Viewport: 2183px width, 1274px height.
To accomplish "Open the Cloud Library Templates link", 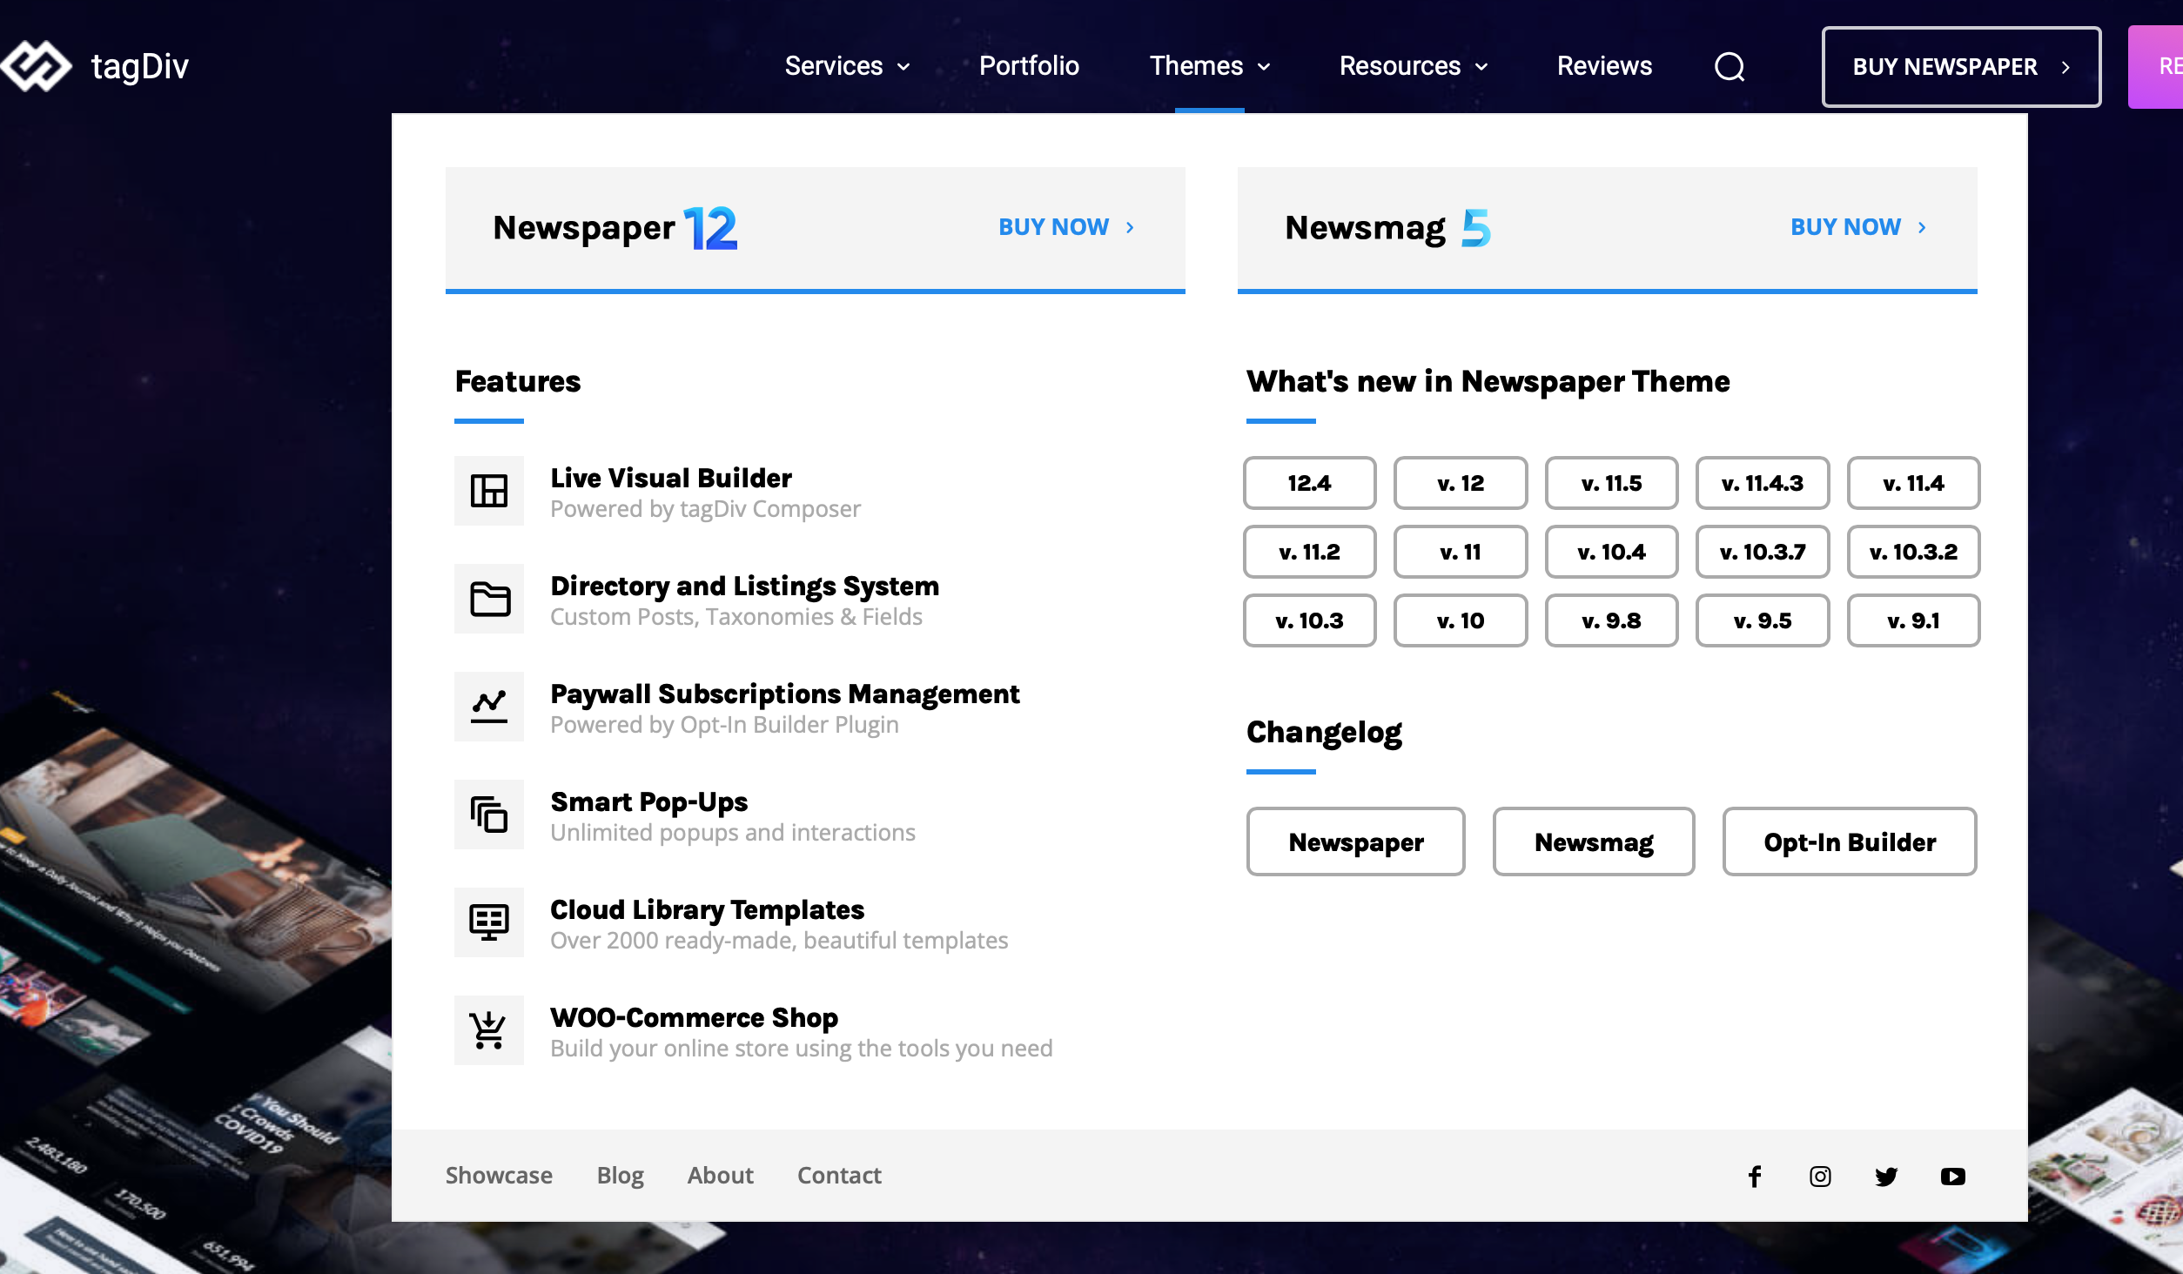I will coord(708,909).
